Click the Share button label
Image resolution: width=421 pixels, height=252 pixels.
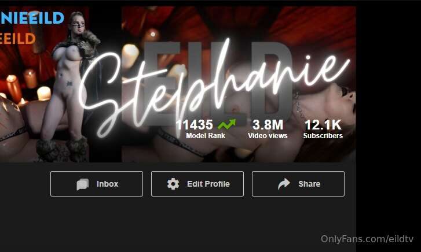[309, 184]
